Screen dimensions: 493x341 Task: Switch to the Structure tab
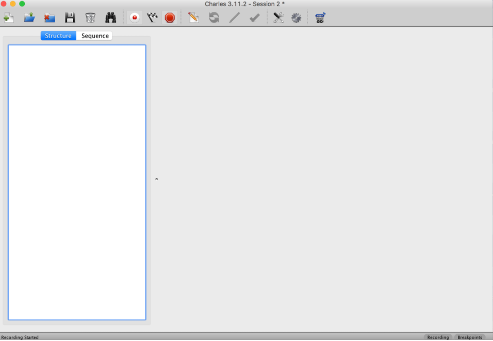click(x=58, y=36)
